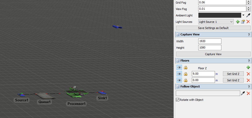Open help for Capture View section
252x118 pixels.
249,34
